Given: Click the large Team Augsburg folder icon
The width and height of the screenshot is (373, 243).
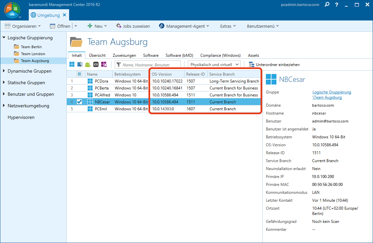Looking at the screenshot, I should 76,42.
